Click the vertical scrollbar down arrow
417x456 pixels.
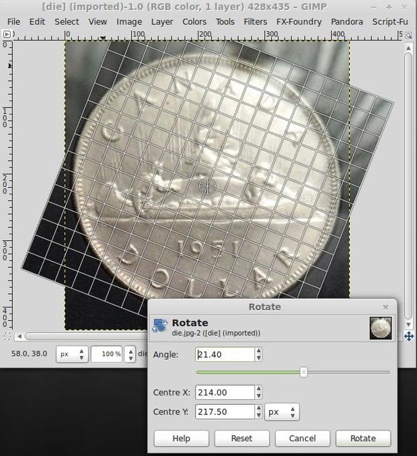408,325
